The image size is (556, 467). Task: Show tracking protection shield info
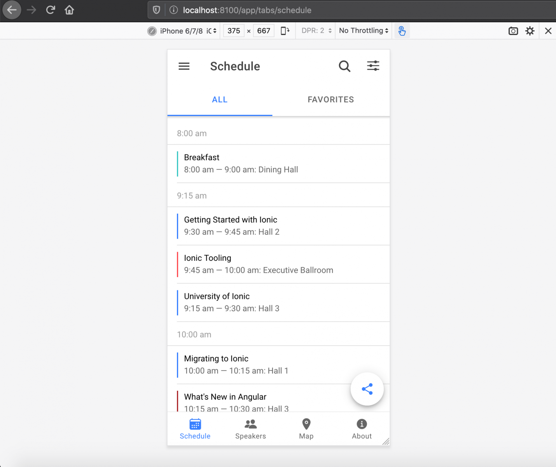click(x=156, y=10)
